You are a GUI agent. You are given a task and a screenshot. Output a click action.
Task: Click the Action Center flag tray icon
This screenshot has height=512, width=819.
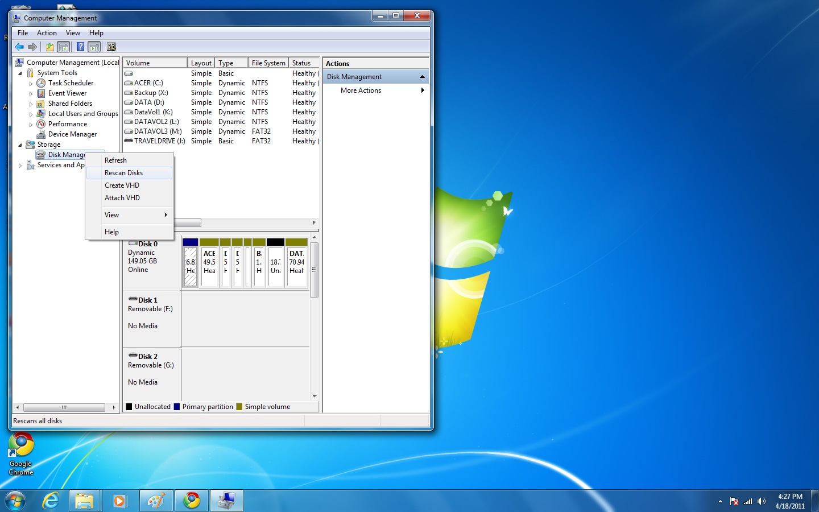coord(734,501)
